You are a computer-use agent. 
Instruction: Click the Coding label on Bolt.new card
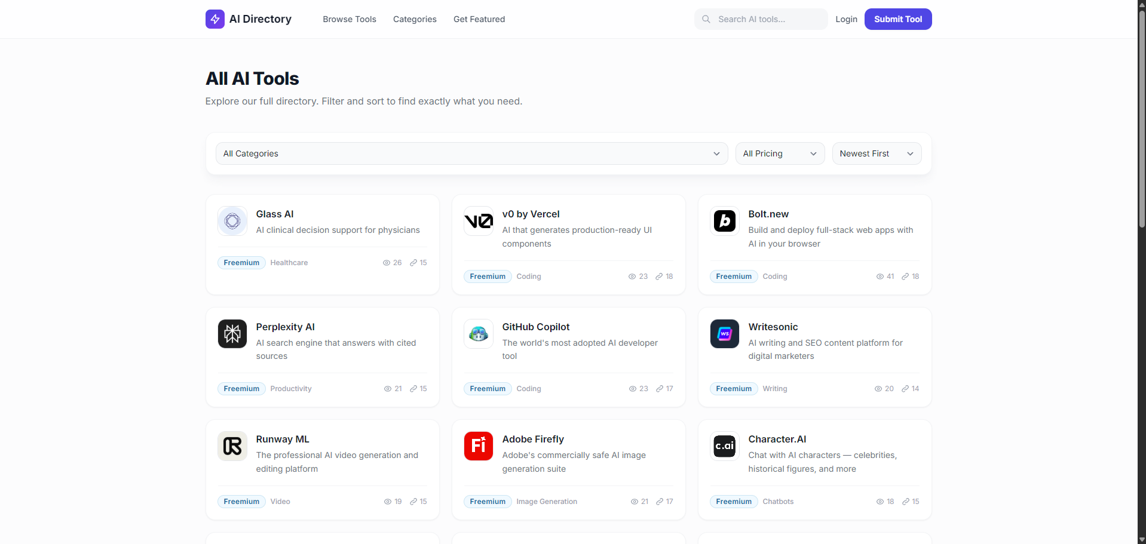coord(775,276)
